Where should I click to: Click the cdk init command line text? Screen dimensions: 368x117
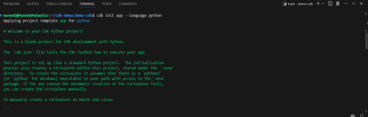[129, 15]
